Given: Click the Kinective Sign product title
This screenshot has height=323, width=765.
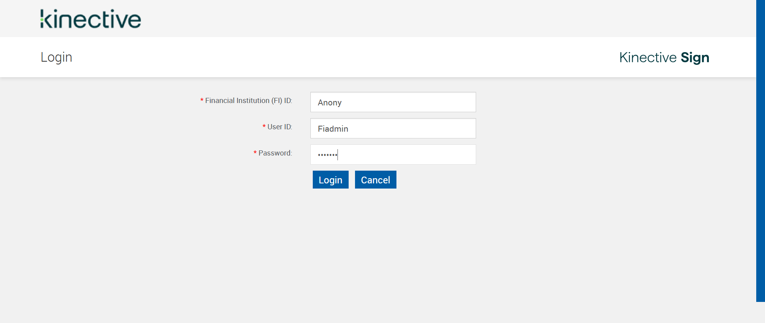Looking at the screenshot, I should point(664,58).
